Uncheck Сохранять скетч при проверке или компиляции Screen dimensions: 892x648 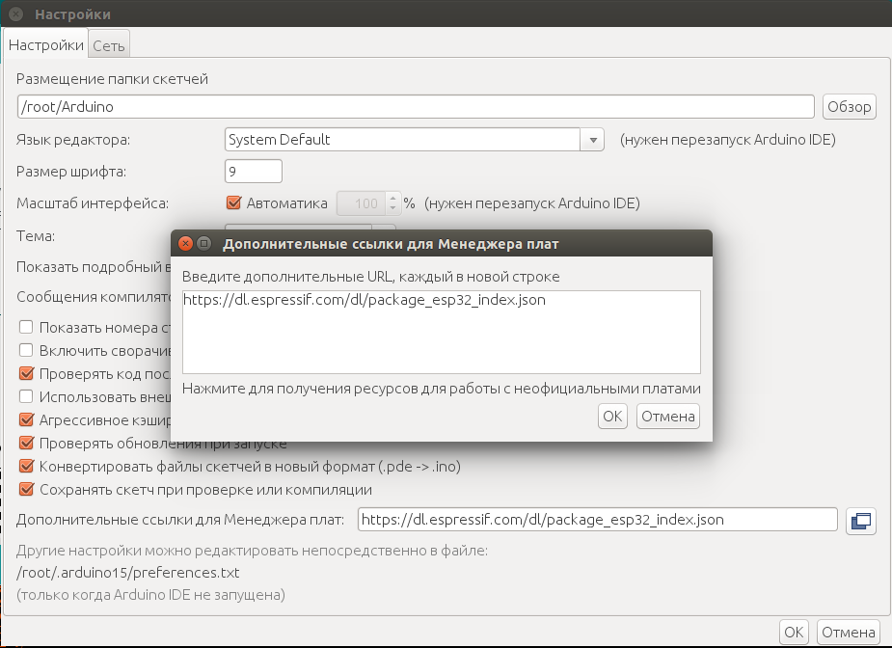(27, 490)
